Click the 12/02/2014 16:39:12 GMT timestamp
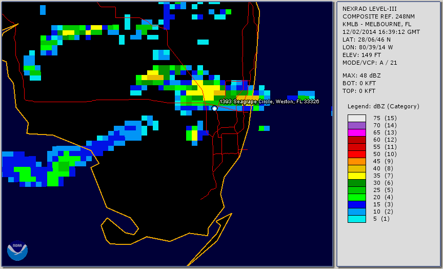The width and height of the screenshot is (443, 269). pos(381,32)
